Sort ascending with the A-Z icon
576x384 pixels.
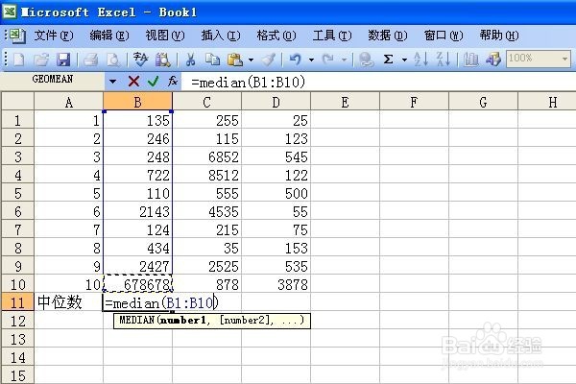[421, 60]
